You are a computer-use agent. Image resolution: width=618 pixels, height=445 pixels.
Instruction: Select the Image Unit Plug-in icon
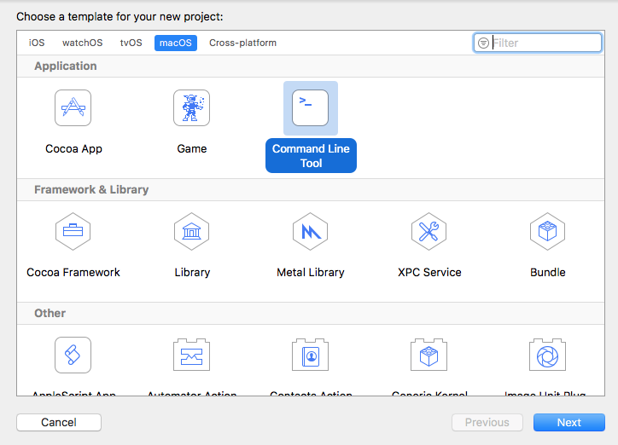click(548, 355)
